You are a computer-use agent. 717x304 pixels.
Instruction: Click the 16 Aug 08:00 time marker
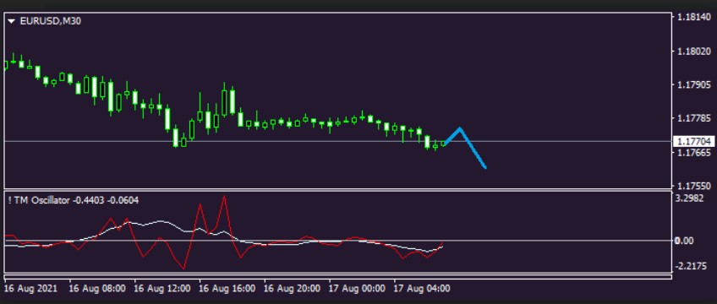(x=97, y=289)
